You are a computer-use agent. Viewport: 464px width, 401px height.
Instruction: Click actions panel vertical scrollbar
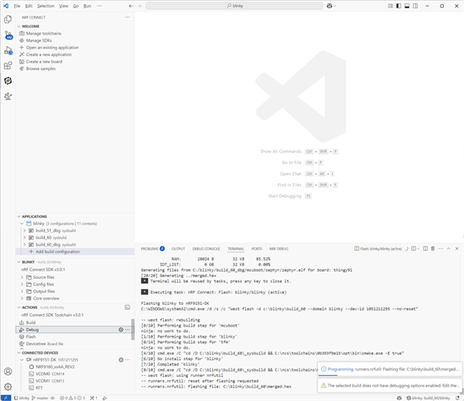(133, 329)
